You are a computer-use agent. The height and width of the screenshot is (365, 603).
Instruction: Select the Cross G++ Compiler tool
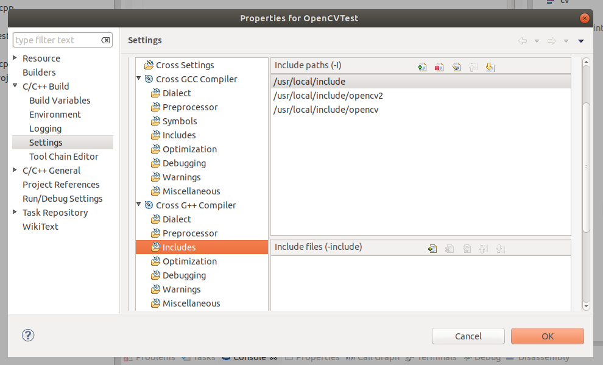click(196, 205)
